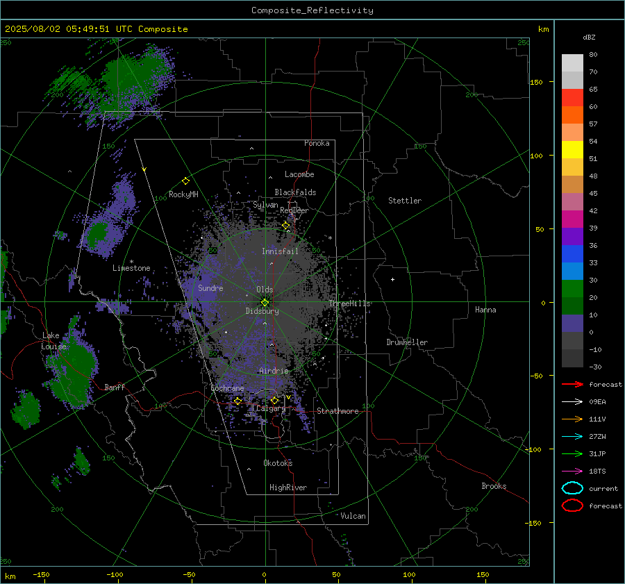
Task: Click the Olds city label
Action: 265,290
